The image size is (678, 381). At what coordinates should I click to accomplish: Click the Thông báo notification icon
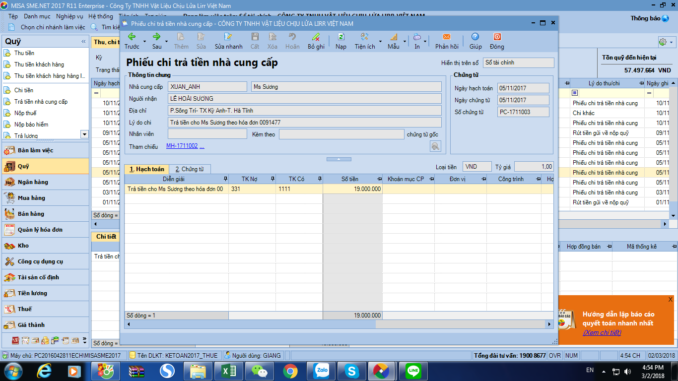coord(665,18)
